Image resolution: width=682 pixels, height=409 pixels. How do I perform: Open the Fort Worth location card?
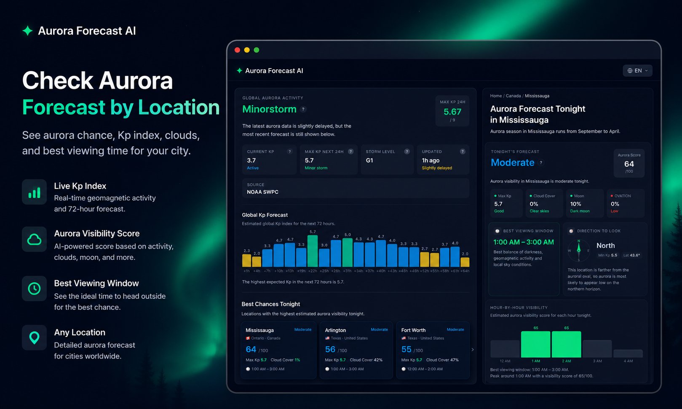tap(433, 350)
